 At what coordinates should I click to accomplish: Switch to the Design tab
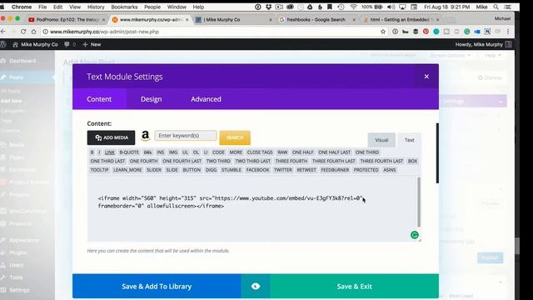point(152,99)
